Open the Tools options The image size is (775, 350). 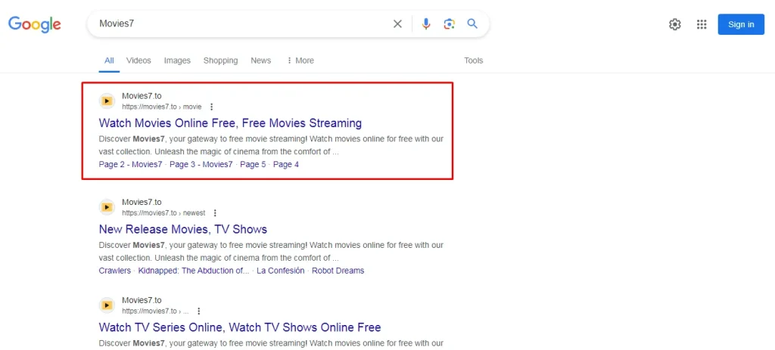coord(474,60)
